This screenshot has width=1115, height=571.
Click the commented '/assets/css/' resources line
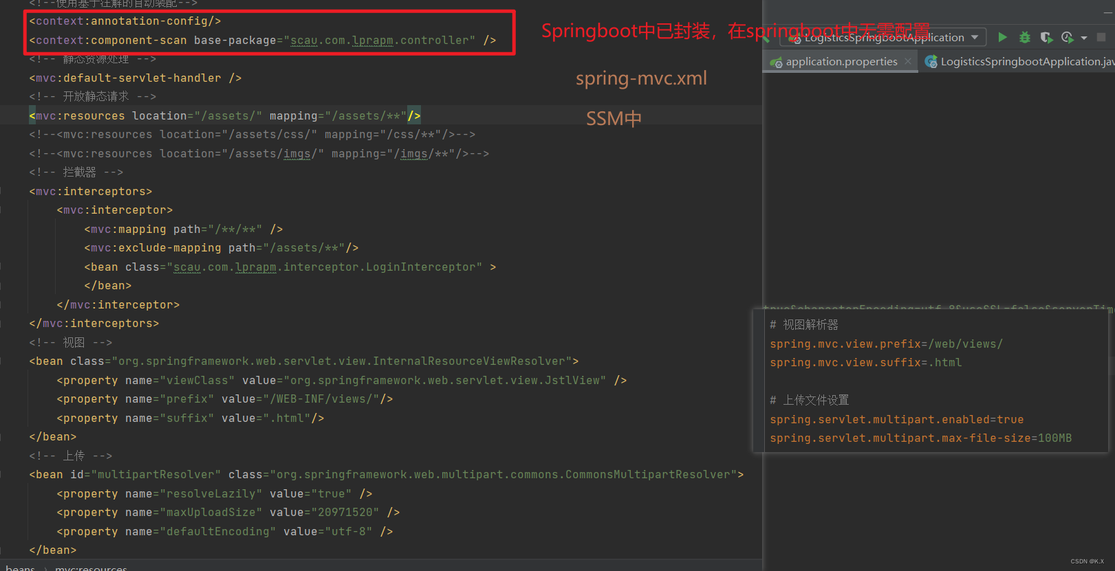click(x=252, y=135)
